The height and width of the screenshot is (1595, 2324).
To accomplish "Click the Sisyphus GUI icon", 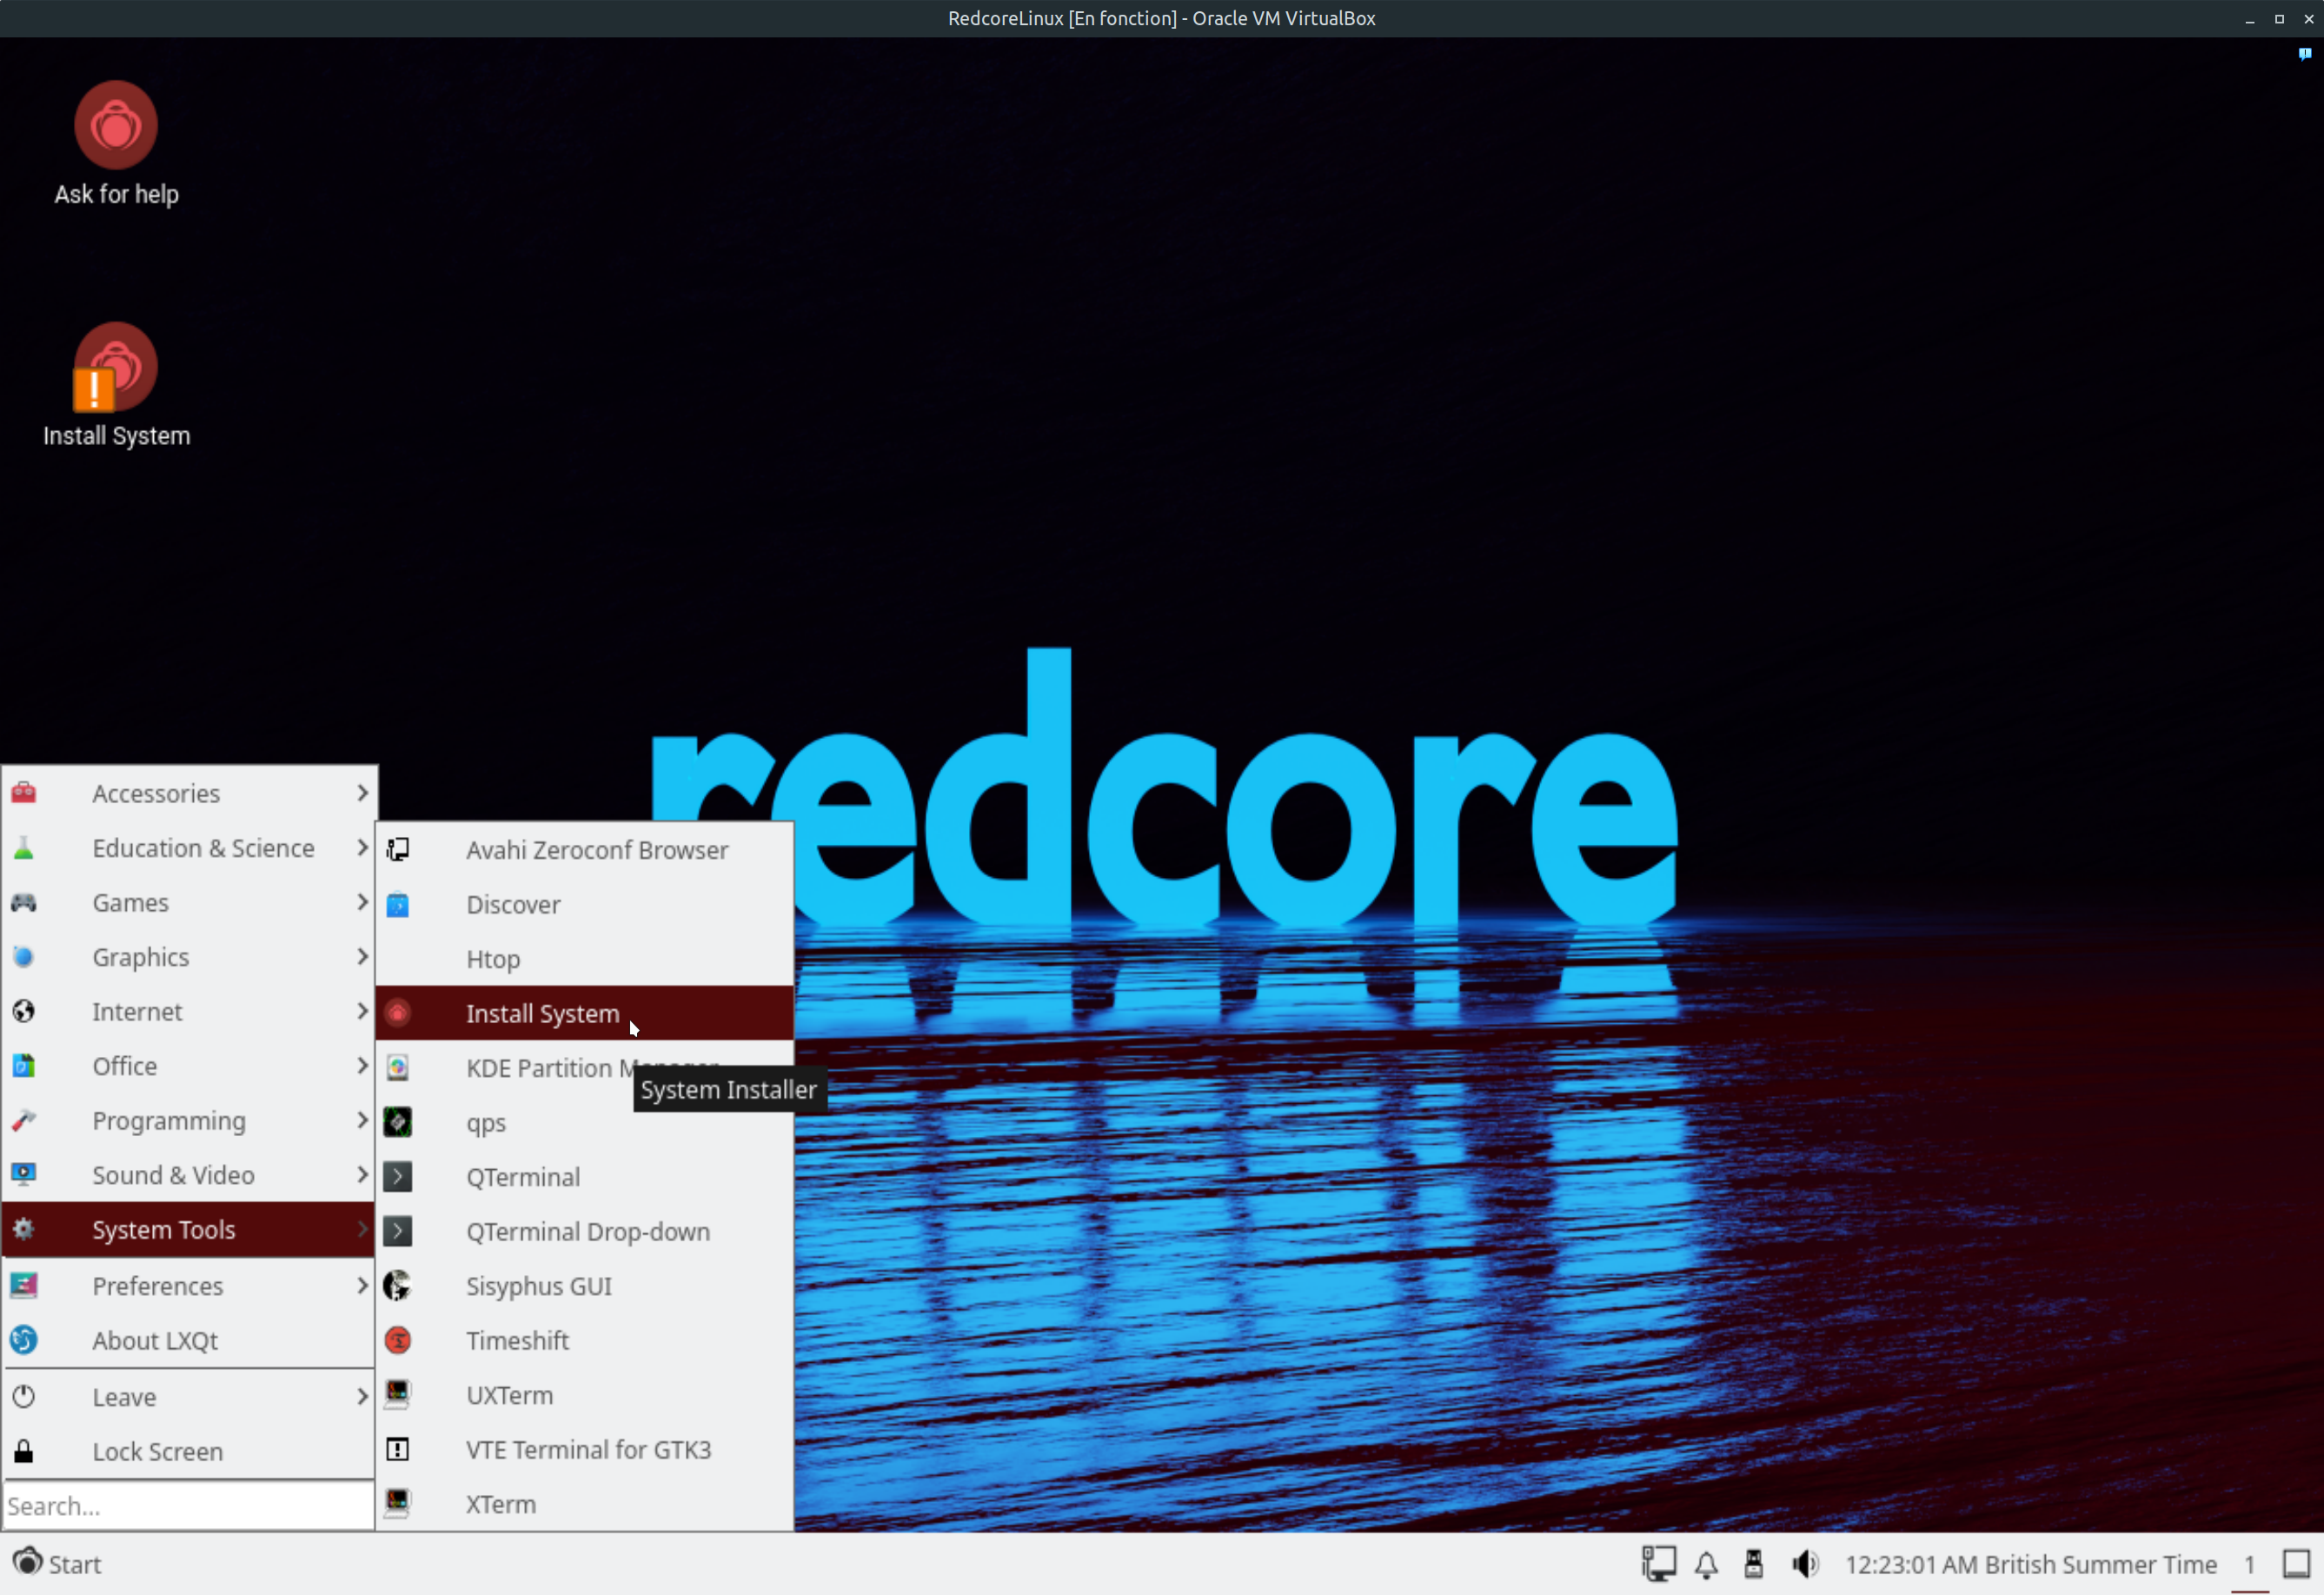I will (x=398, y=1286).
